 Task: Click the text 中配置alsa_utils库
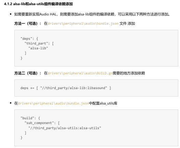(x=103, y=103)
